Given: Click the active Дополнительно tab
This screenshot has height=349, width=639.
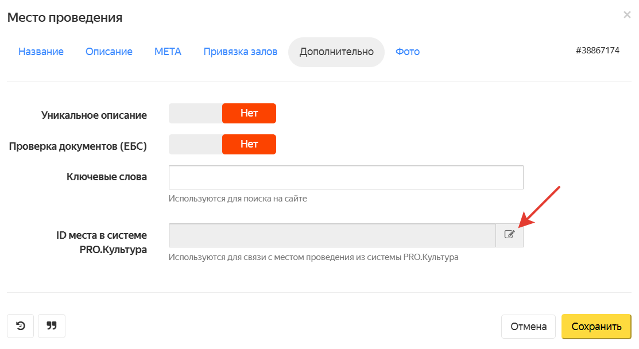Looking at the screenshot, I should click(x=336, y=52).
